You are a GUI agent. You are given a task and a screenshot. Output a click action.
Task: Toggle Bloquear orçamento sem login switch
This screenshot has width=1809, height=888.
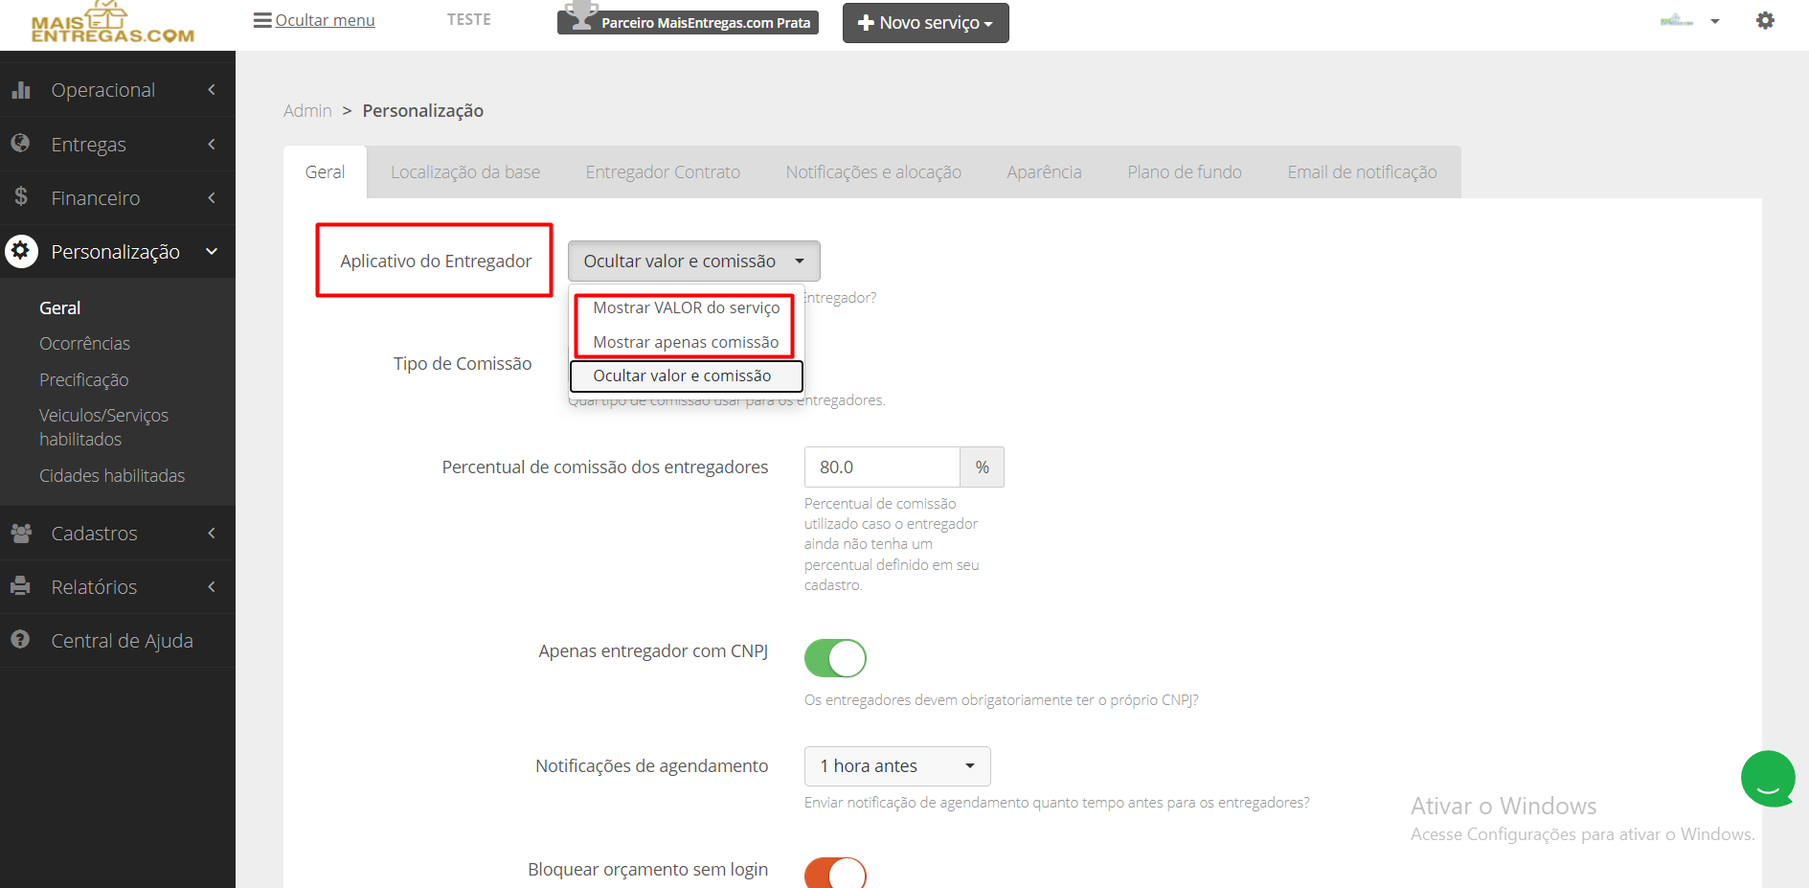click(835, 873)
